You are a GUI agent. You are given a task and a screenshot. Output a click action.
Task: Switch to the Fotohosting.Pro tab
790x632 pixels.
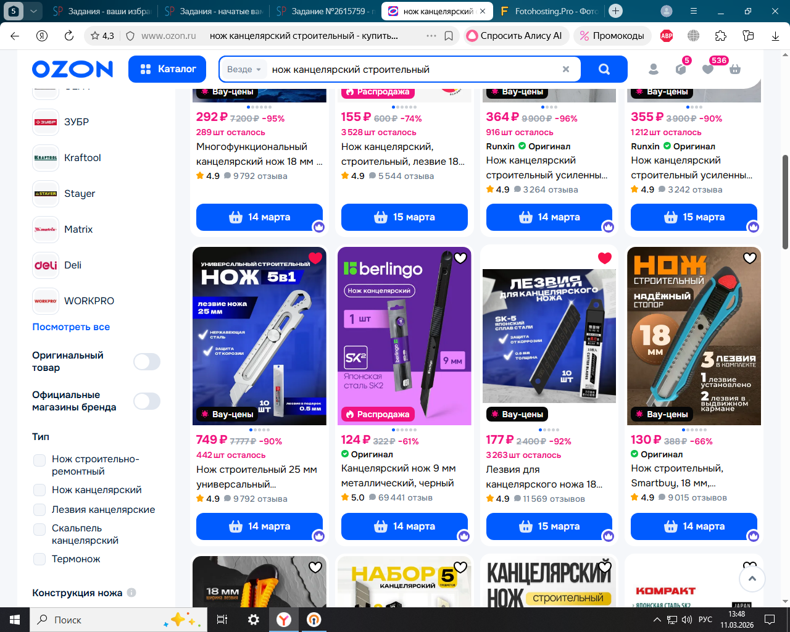click(x=549, y=11)
